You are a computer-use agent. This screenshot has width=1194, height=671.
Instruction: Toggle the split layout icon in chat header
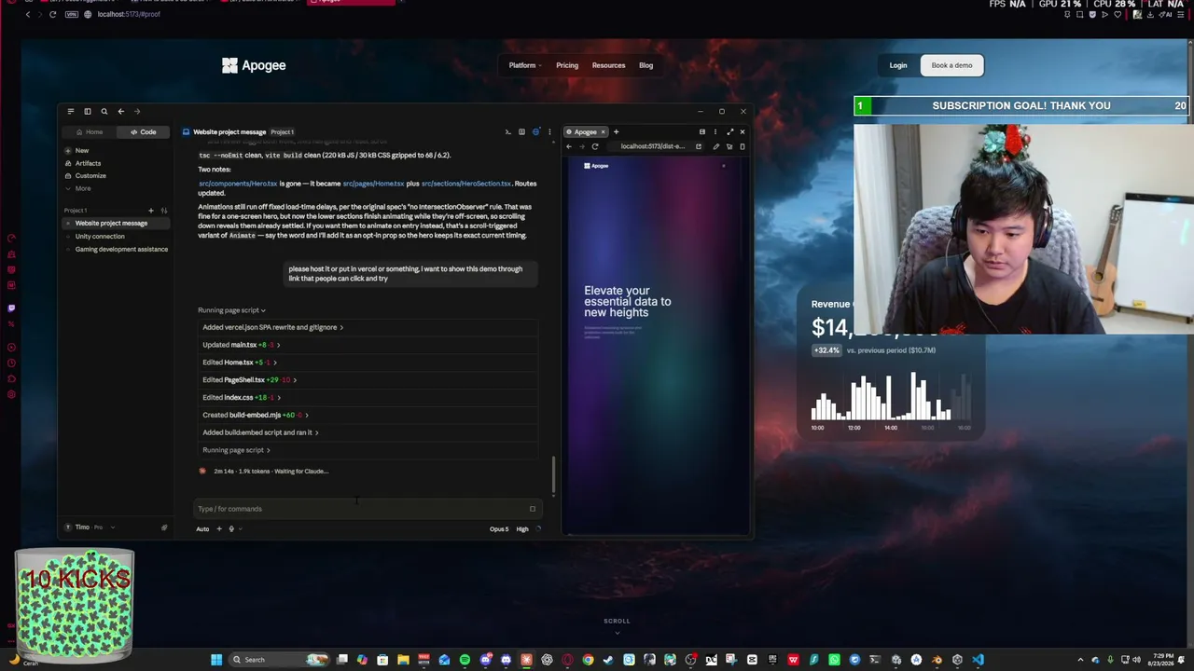521,132
